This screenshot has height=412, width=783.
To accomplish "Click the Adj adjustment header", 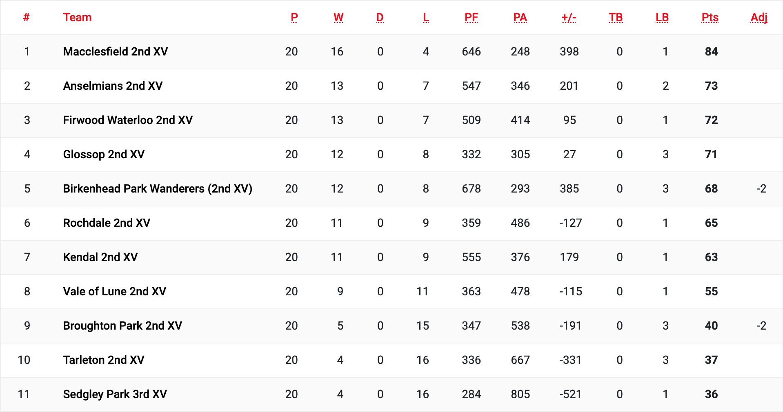I will click(759, 18).
